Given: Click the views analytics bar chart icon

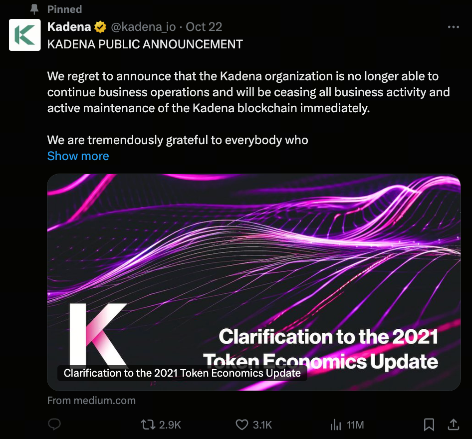Looking at the screenshot, I should [335, 425].
